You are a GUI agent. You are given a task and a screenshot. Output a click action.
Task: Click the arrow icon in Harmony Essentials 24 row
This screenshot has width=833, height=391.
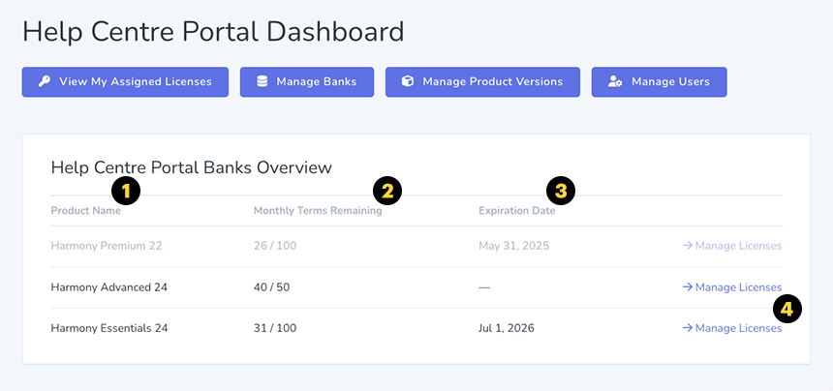tap(687, 328)
